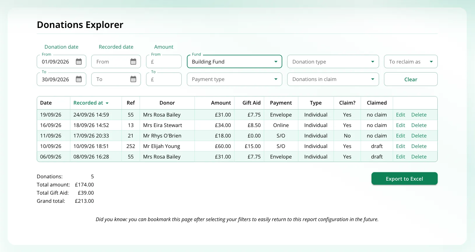Image resolution: width=475 pixels, height=252 pixels.
Task: Delete Mrs Rosa Bailey 06/09/26 donation
Action: tap(419, 157)
